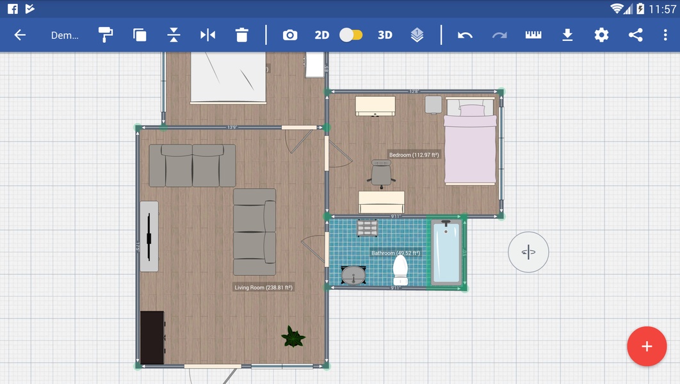Select the lower cream desk in Bedroom
The width and height of the screenshot is (680, 384).
381,202
